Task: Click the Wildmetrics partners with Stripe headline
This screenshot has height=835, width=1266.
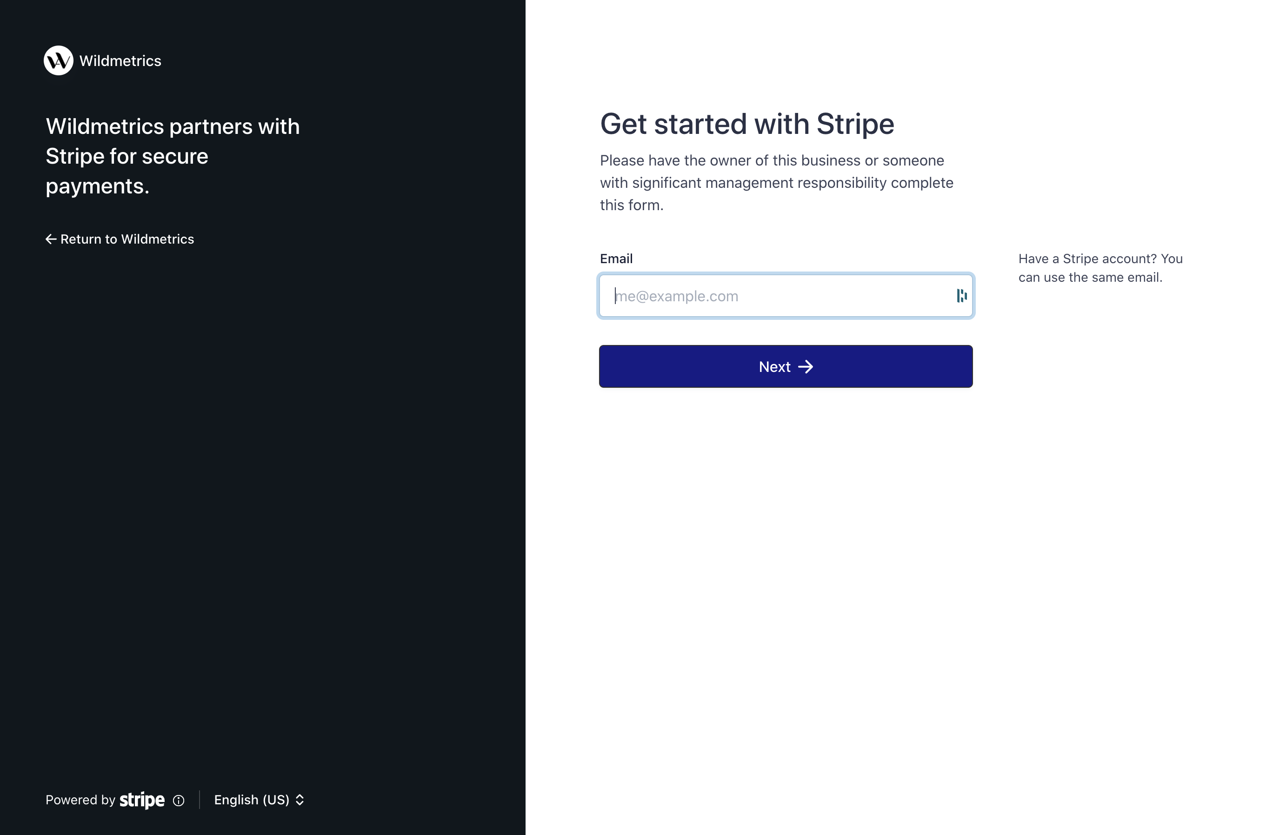Action: [x=173, y=156]
